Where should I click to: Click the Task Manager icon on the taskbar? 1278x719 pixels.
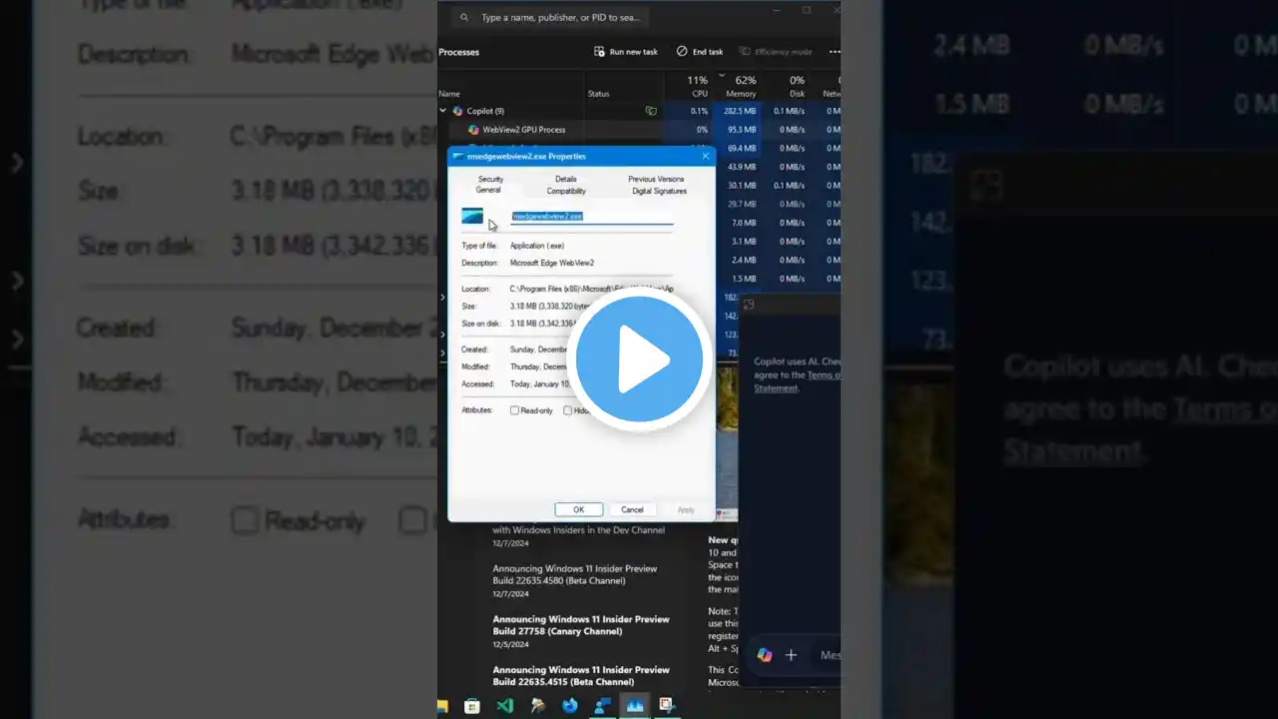point(635,706)
